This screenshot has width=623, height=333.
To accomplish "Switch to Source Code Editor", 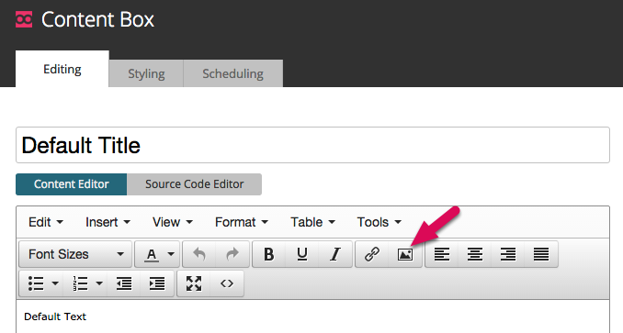I will [194, 184].
